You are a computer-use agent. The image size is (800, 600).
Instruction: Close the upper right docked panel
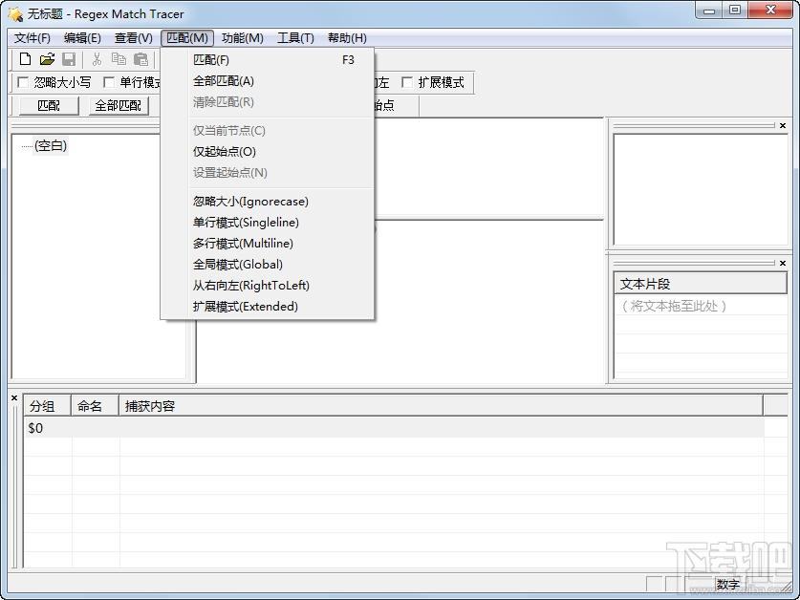point(783,125)
